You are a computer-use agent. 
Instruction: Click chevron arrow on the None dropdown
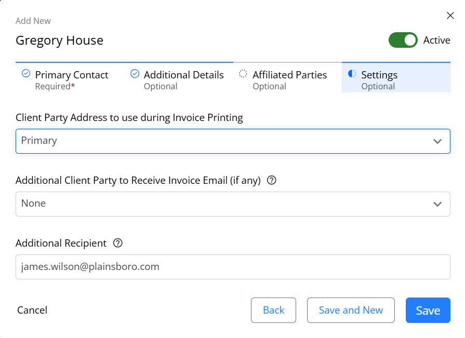tap(437, 204)
